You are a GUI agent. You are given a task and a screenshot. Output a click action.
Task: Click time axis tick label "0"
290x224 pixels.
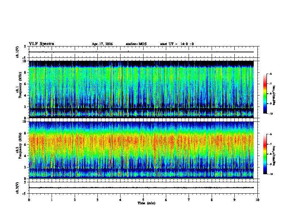[29, 200]
